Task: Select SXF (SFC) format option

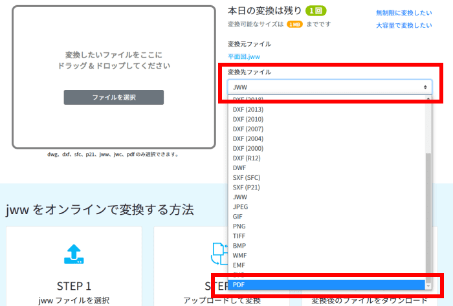Action: (x=326, y=177)
